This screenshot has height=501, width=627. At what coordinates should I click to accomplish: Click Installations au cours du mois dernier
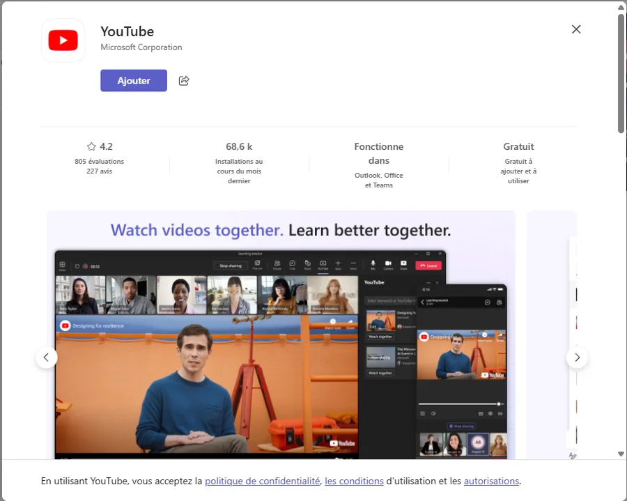239,171
